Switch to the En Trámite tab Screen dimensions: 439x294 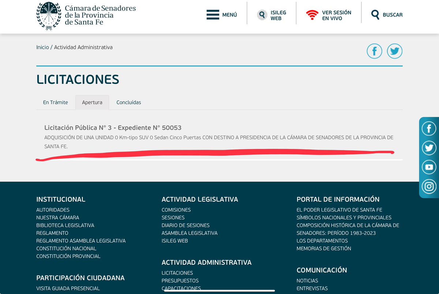coord(56,102)
